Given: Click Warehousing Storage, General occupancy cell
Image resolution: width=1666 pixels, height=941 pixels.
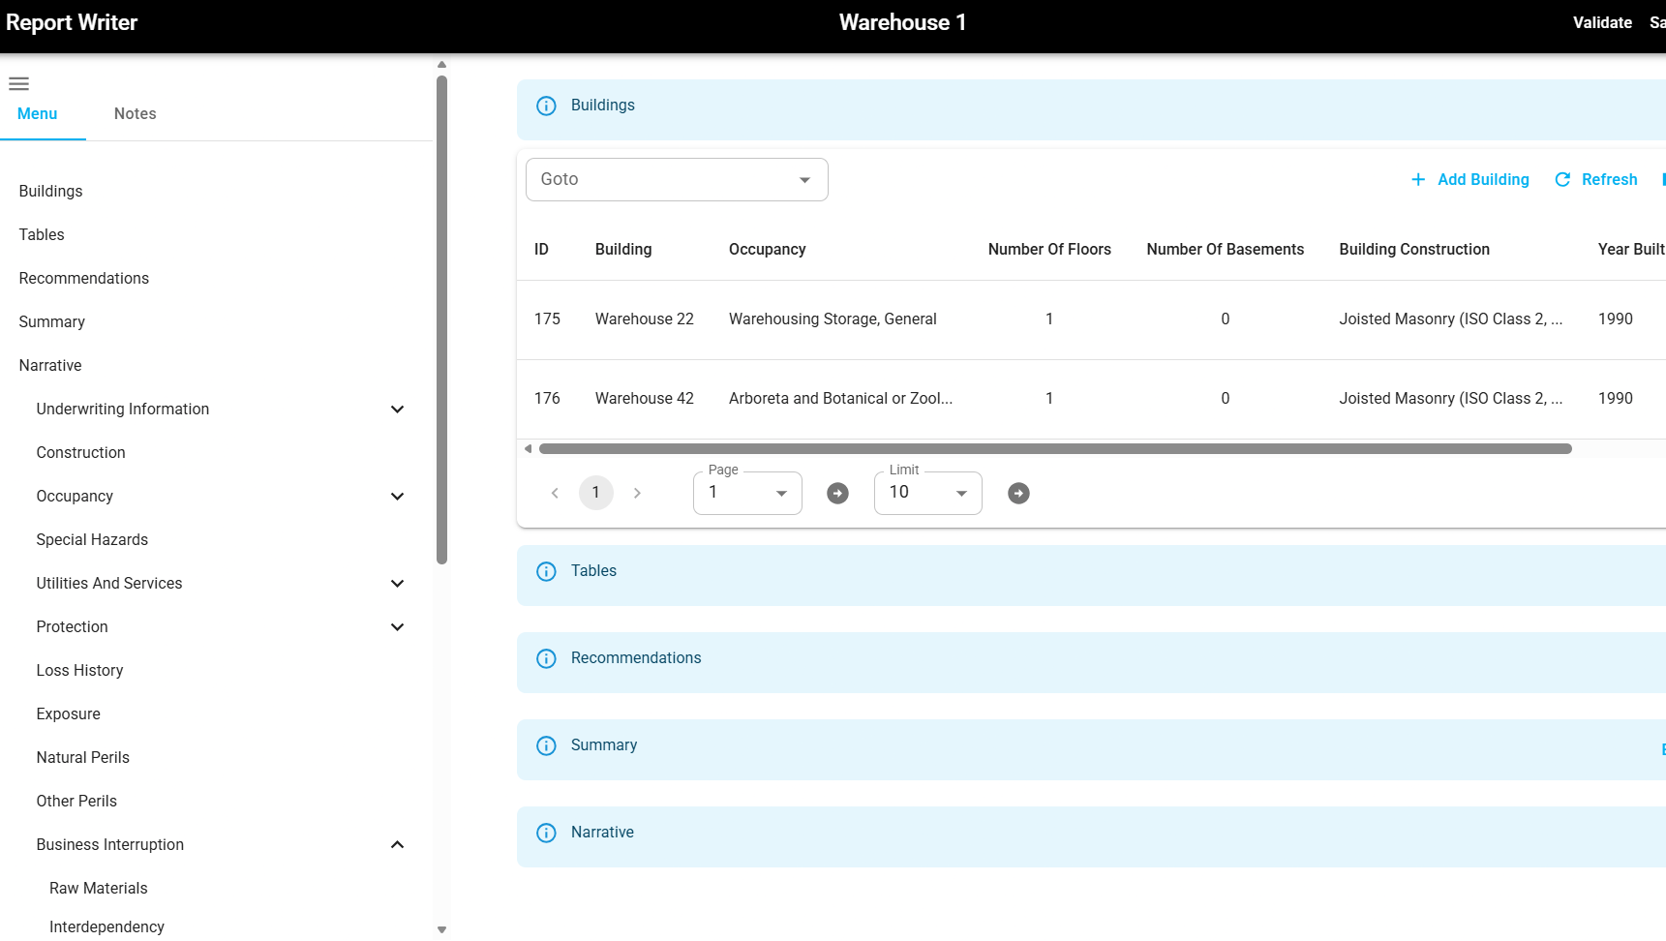Looking at the screenshot, I should pos(833,319).
